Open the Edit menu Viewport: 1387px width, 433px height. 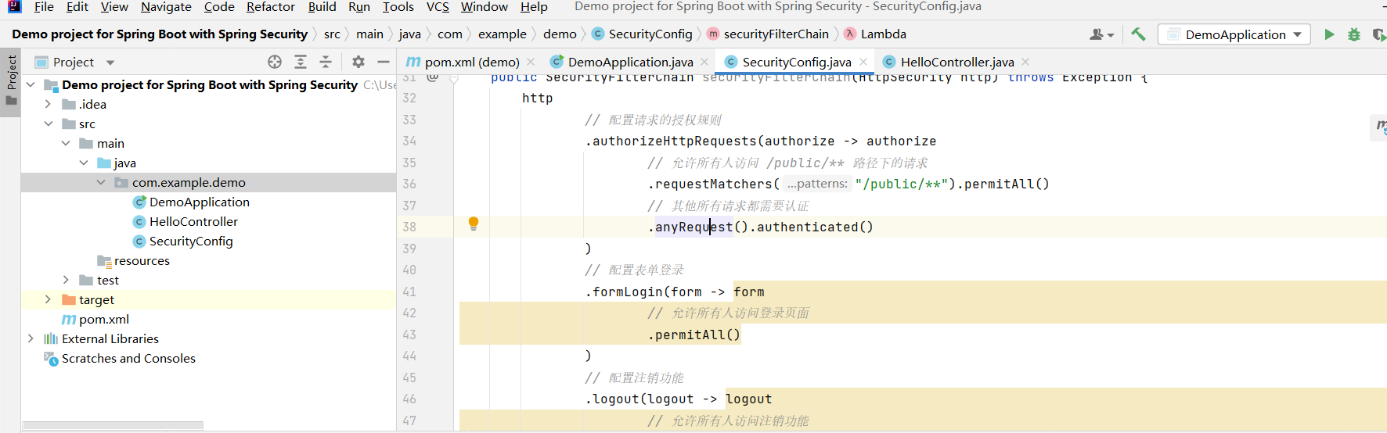pos(77,7)
